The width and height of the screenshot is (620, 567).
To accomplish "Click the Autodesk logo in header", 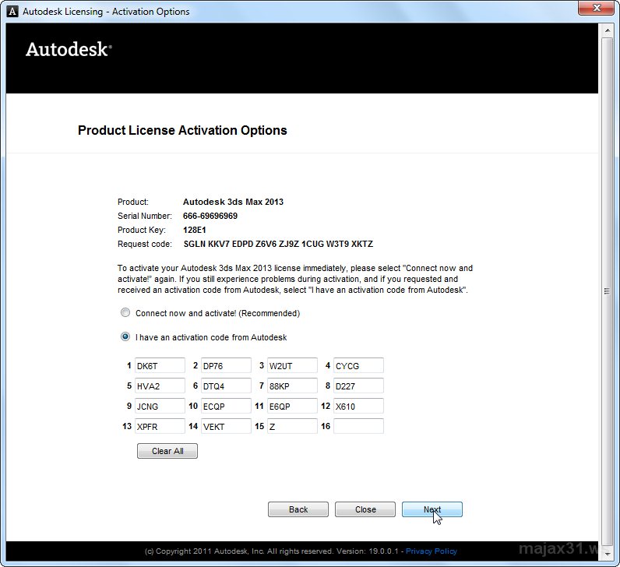I will (69, 49).
